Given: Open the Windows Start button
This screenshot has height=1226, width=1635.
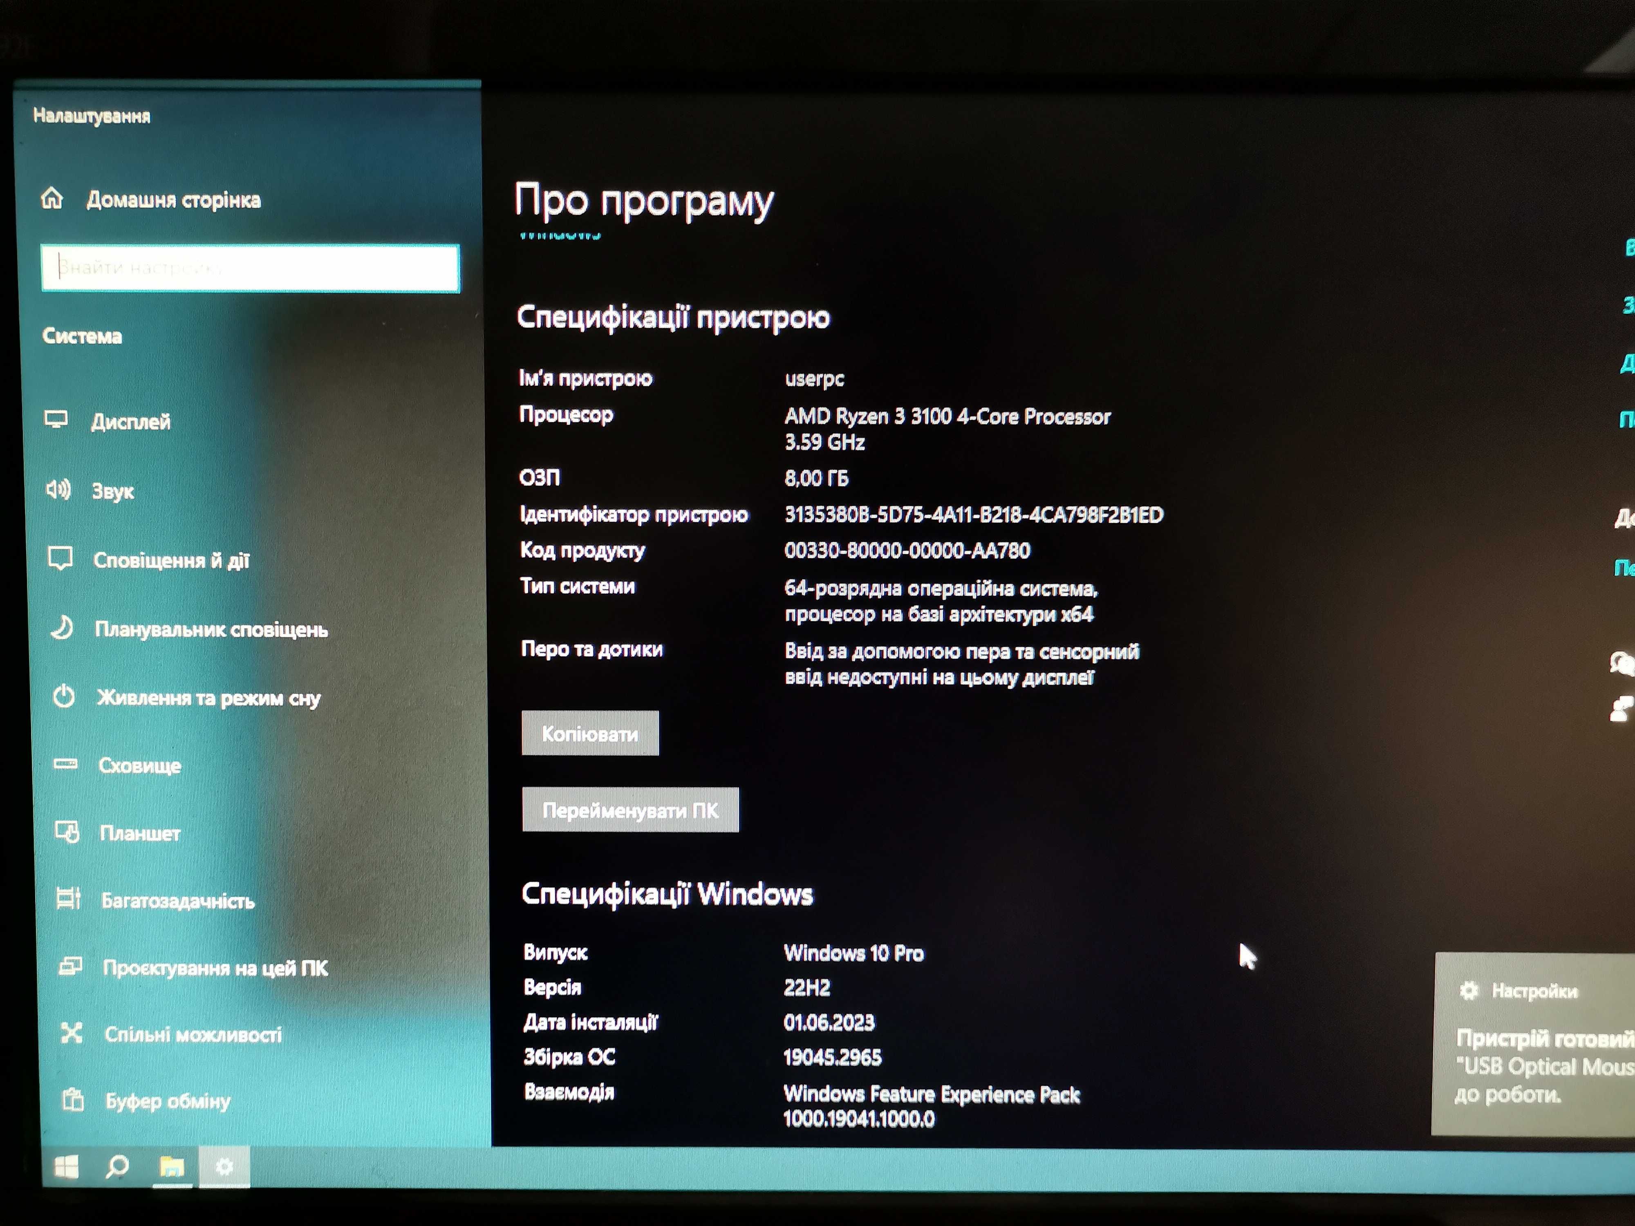Looking at the screenshot, I should [x=67, y=1168].
